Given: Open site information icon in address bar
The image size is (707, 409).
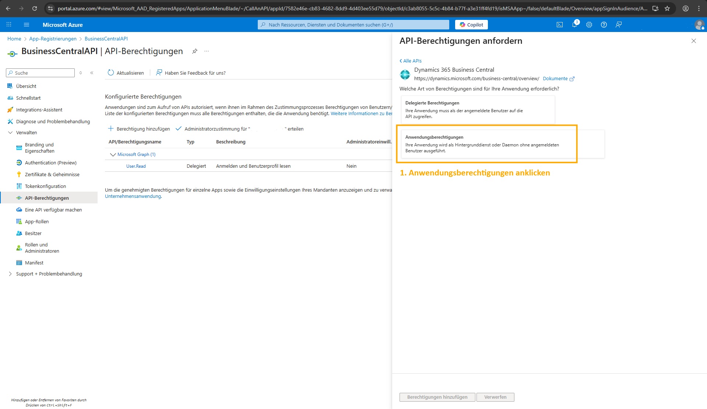Looking at the screenshot, I should pyautogui.click(x=50, y=8).
